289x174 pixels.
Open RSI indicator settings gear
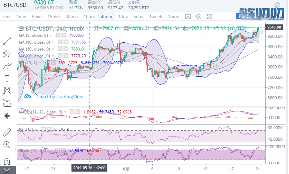[x=43, y=129]
